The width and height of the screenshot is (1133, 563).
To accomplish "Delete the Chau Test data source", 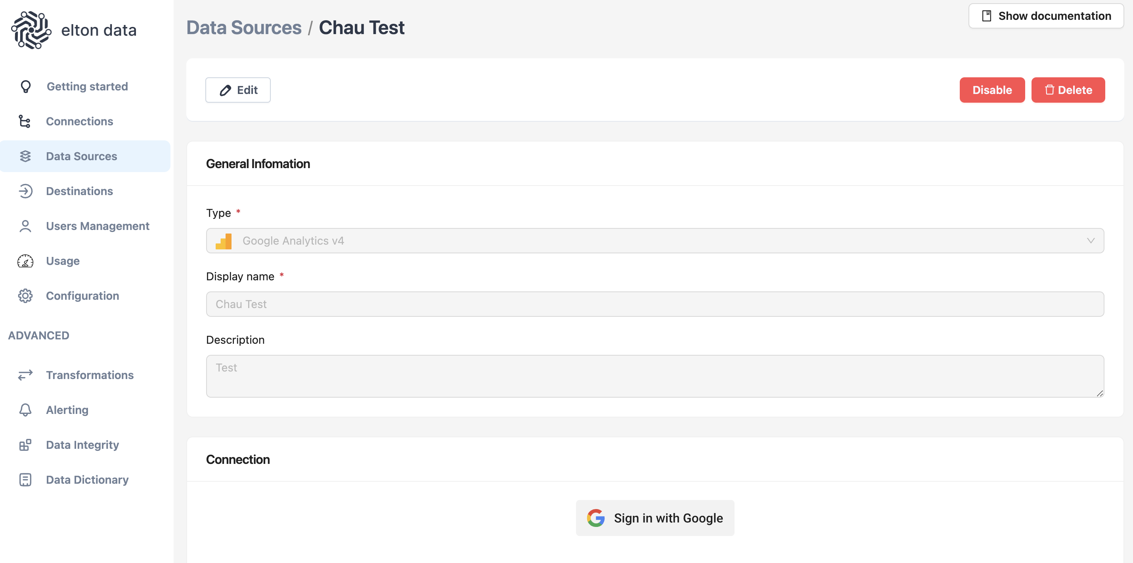I will click(x=1068, y=90).
